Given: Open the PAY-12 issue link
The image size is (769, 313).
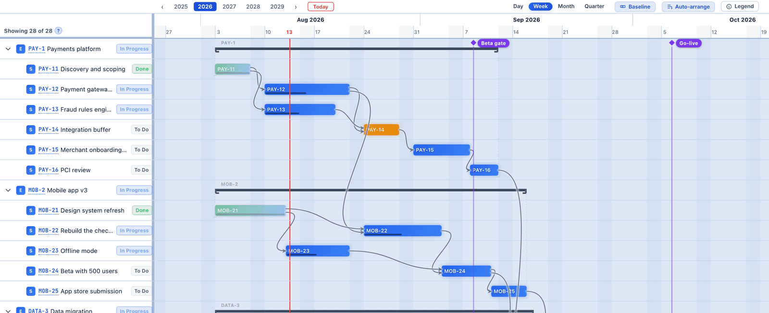Looking at the screenshot, I should [48, 89].
